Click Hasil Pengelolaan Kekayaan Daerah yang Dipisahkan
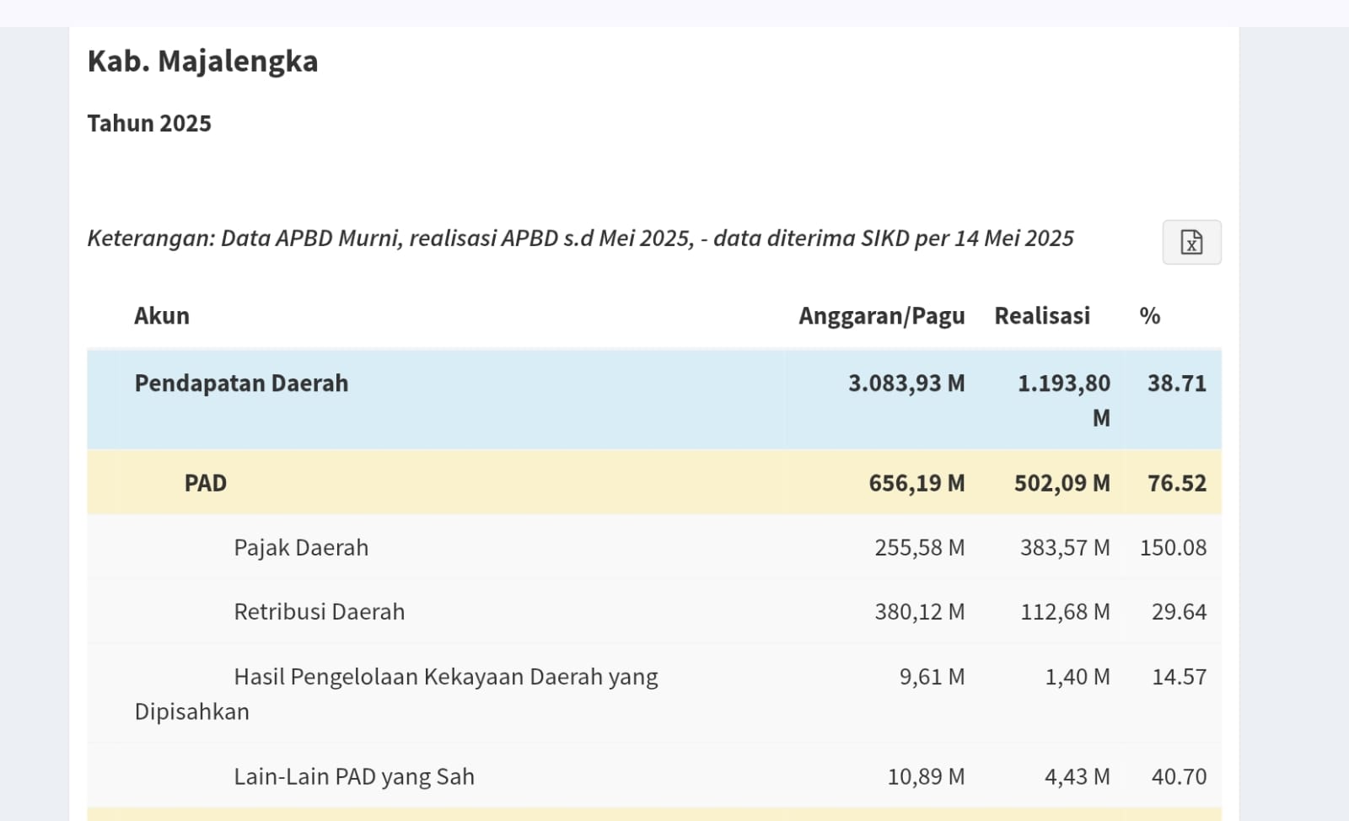The width and height of the screenshot is (1349, 821). (x=445, y=678)
